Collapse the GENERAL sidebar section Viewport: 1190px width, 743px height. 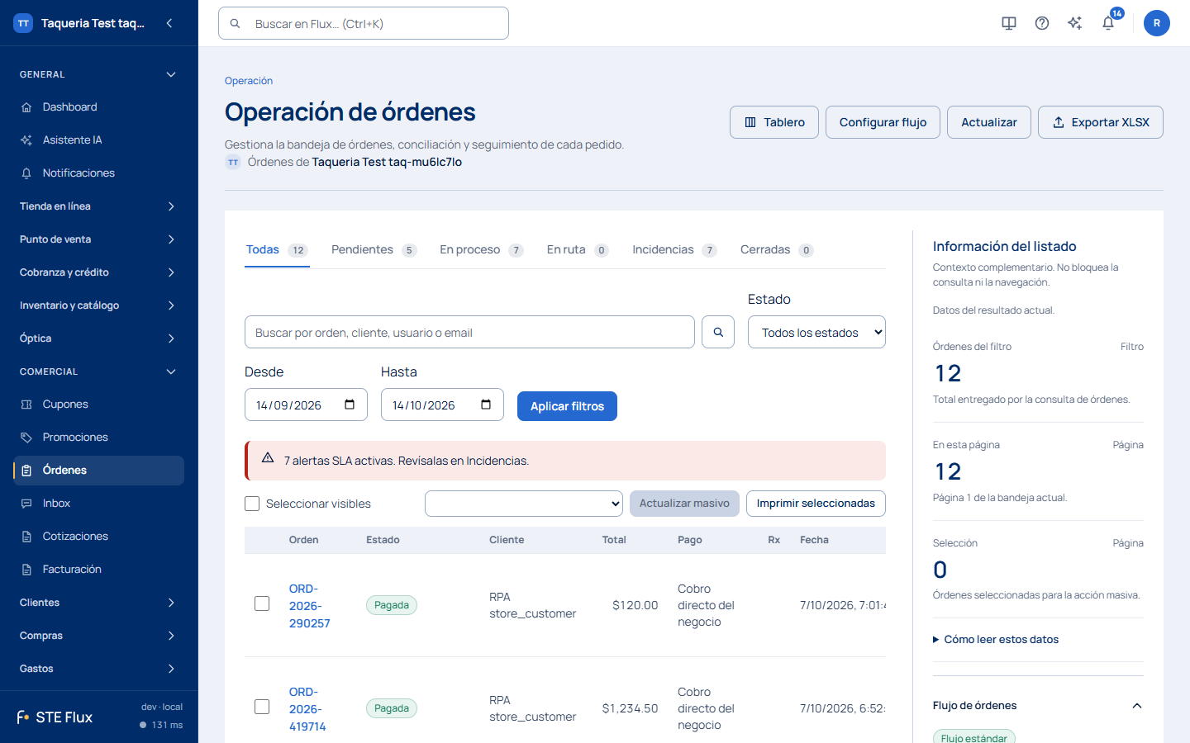click(x=99, y=74)
